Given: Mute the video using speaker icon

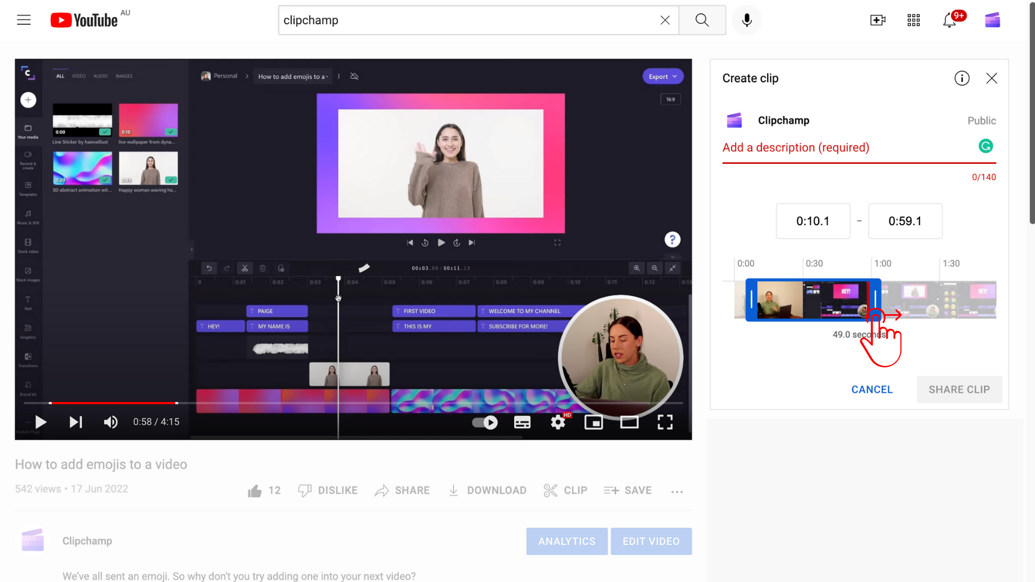Looking at the screenshot, I should click(111, 422).
